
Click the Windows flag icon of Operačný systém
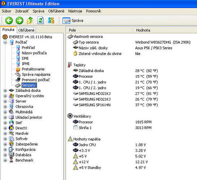[x=12, y=96]
